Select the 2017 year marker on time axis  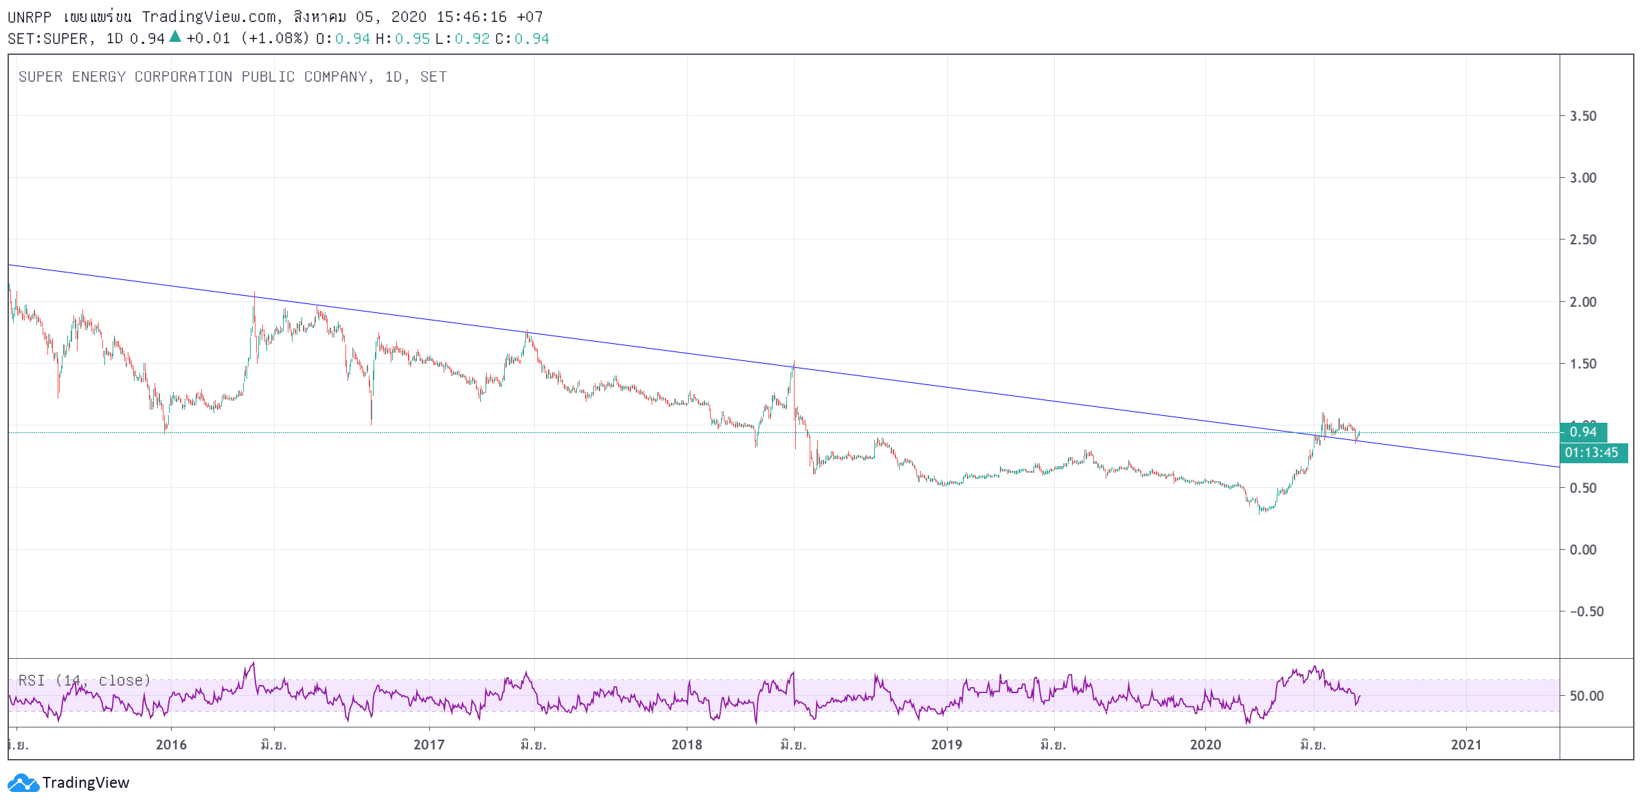coord(429,745)
